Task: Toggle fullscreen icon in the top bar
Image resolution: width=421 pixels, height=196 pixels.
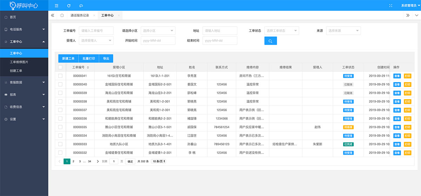Action: (391, 6)
